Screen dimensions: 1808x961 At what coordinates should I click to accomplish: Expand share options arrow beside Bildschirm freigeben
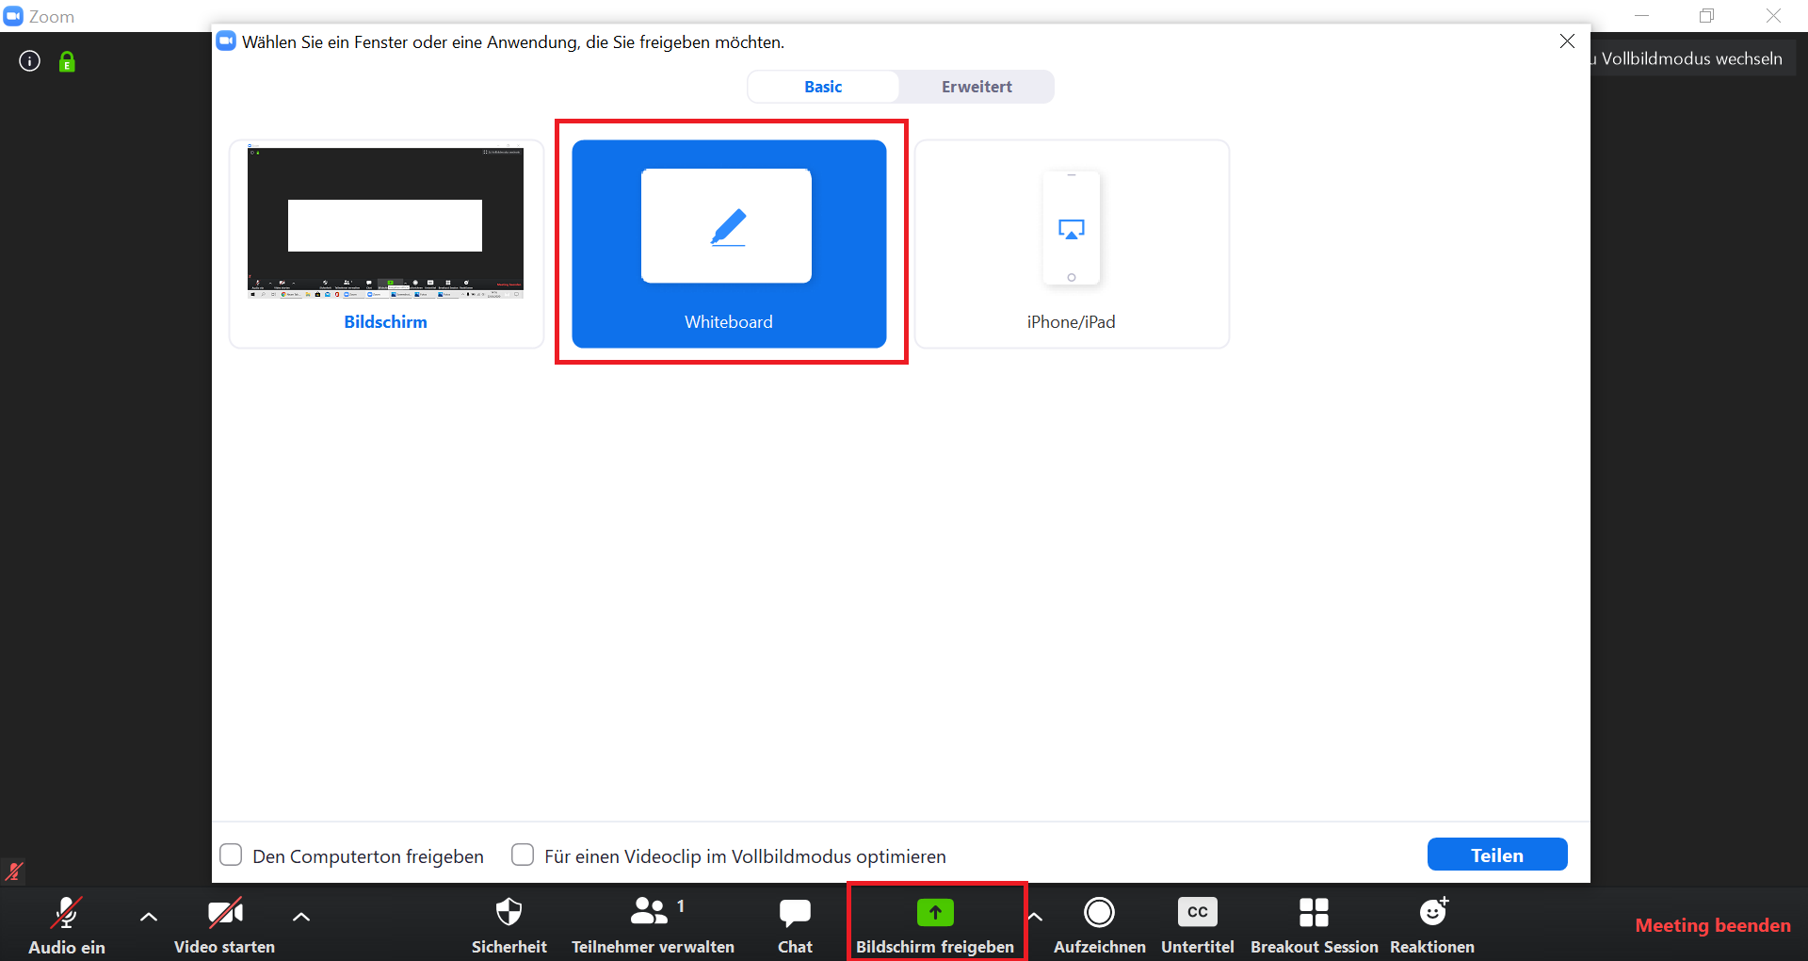(x=1035, y=916)
